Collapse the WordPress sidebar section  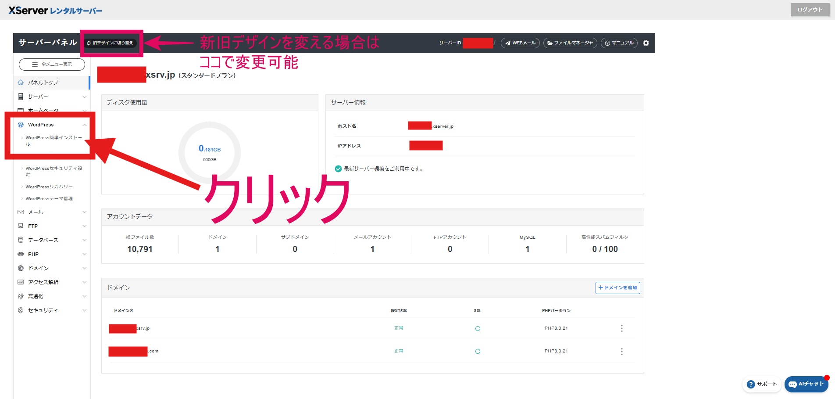84,125
